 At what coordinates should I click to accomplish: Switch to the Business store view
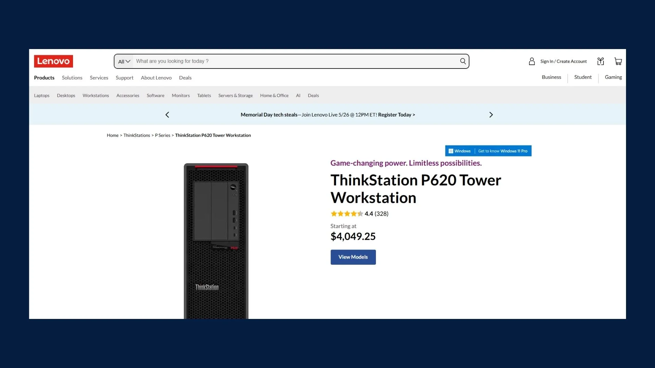[551, 77]
